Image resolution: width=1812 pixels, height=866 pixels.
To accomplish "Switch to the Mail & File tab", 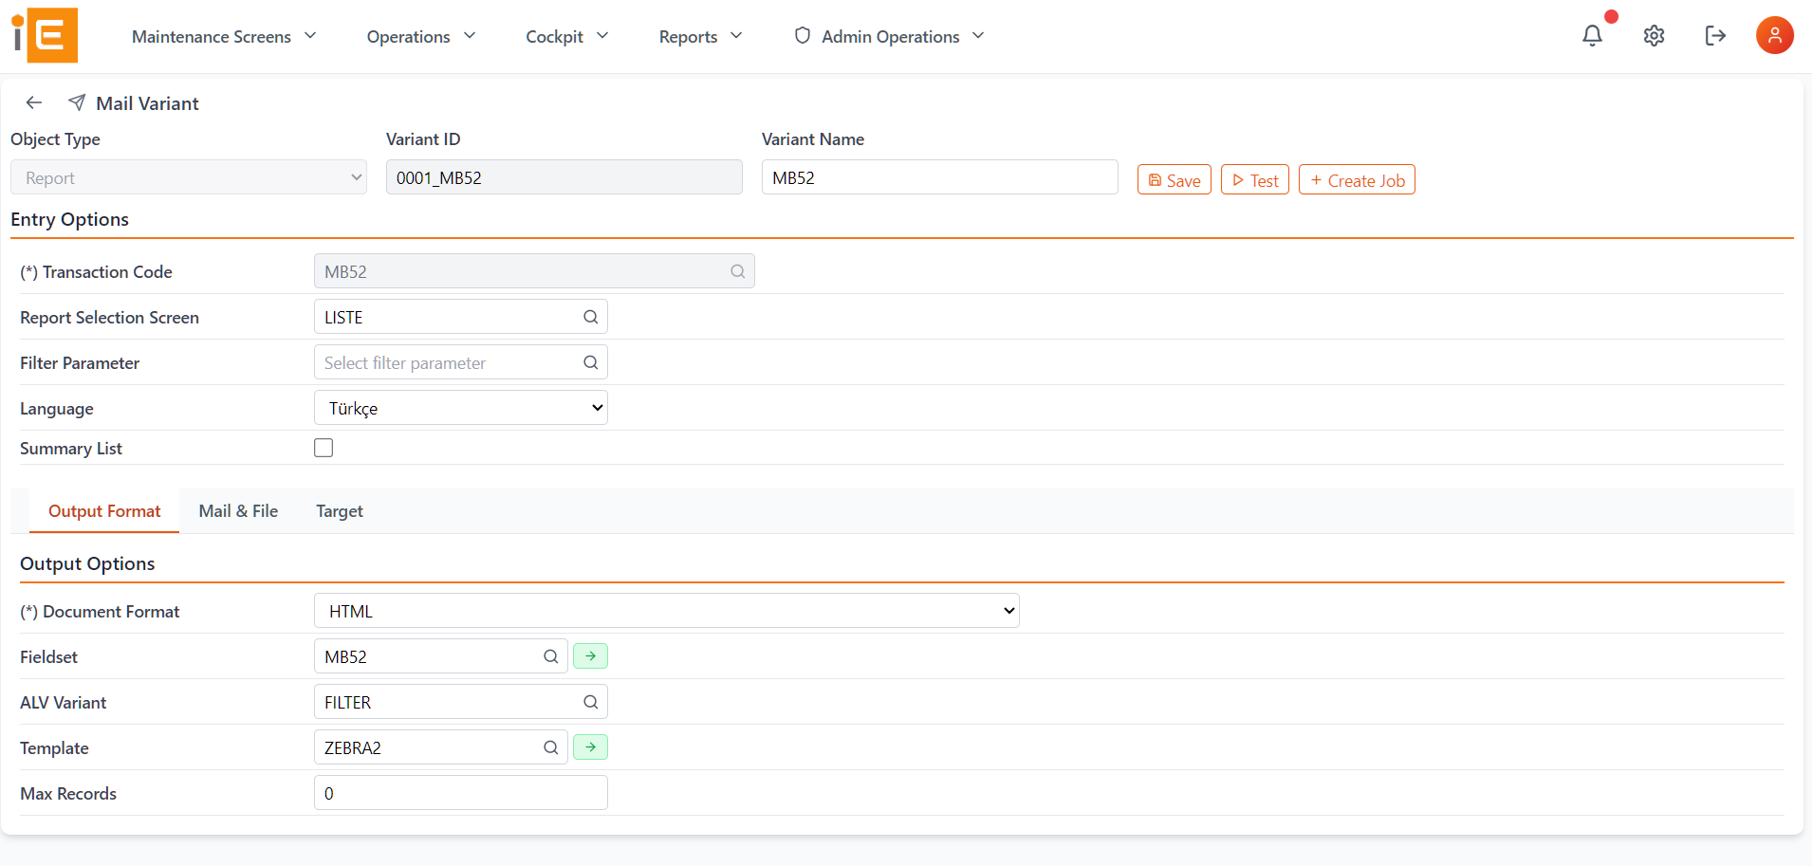I will click(x=237, y=510).
